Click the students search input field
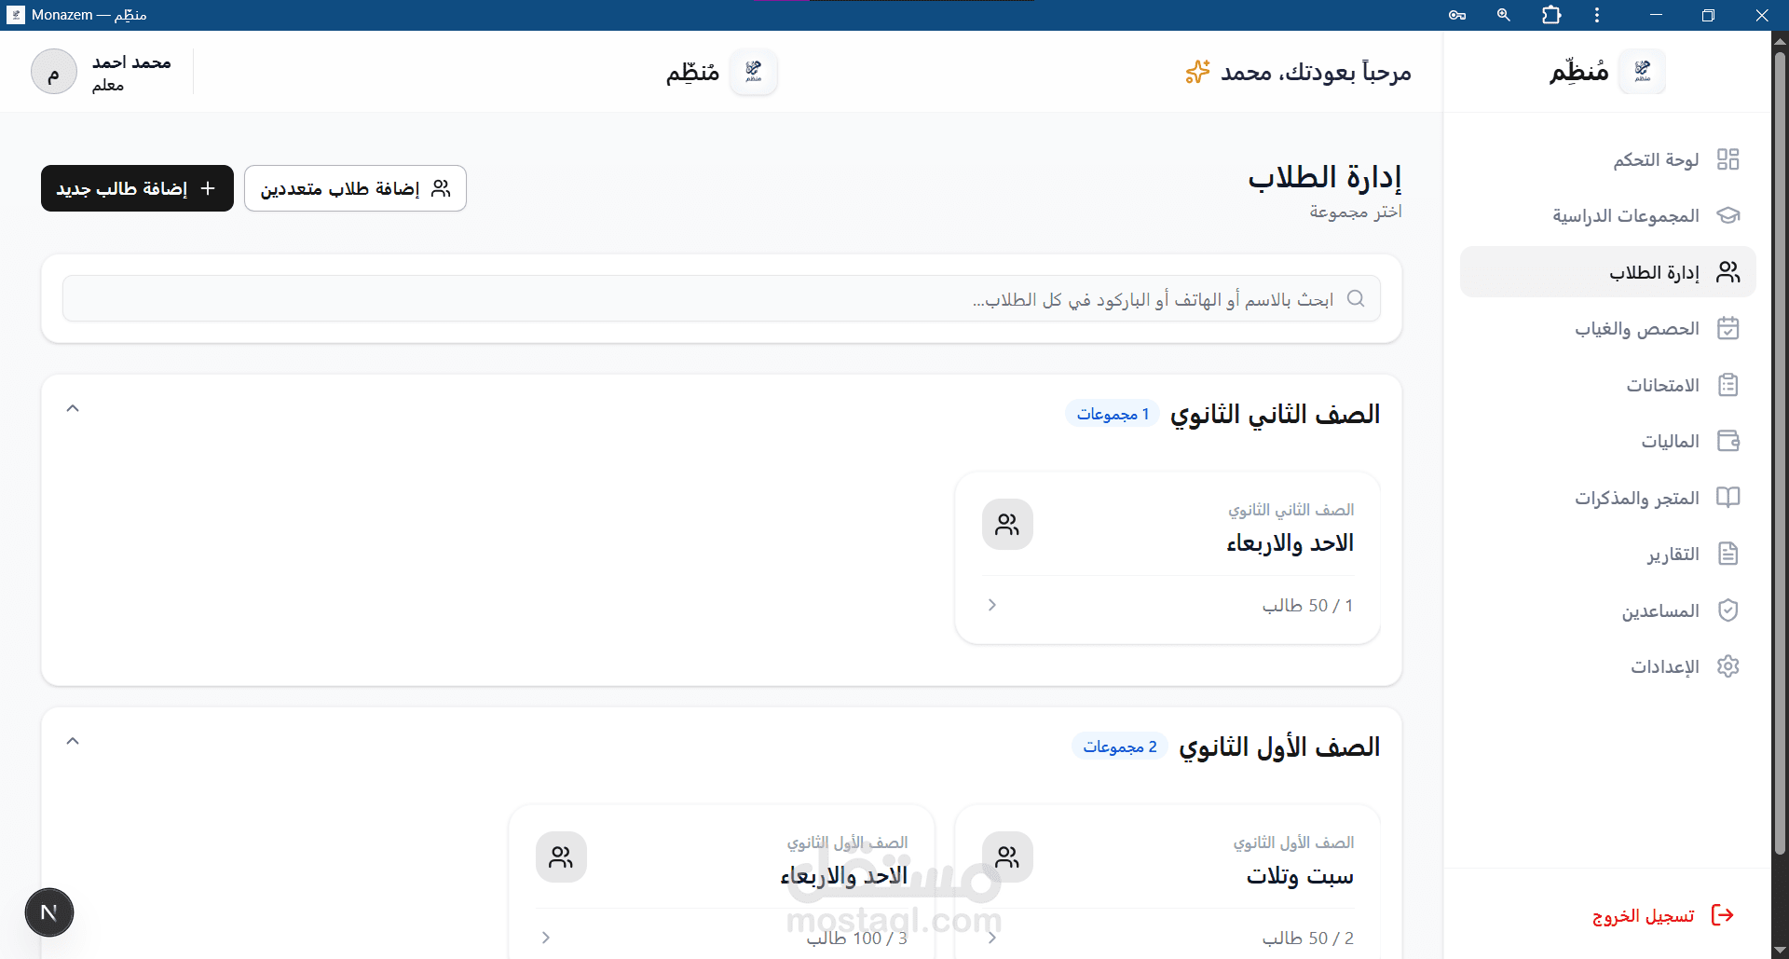 (721, 298)
